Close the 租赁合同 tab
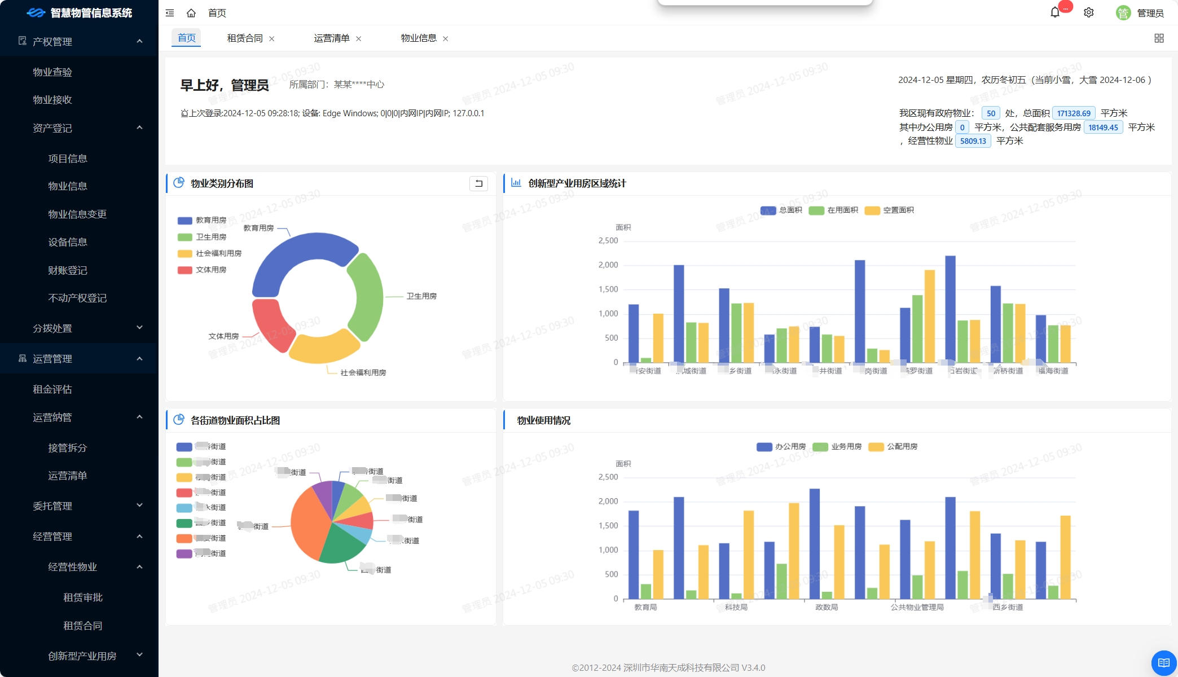The width and height of the screenshot is (1178, 677). pos(272,39)
